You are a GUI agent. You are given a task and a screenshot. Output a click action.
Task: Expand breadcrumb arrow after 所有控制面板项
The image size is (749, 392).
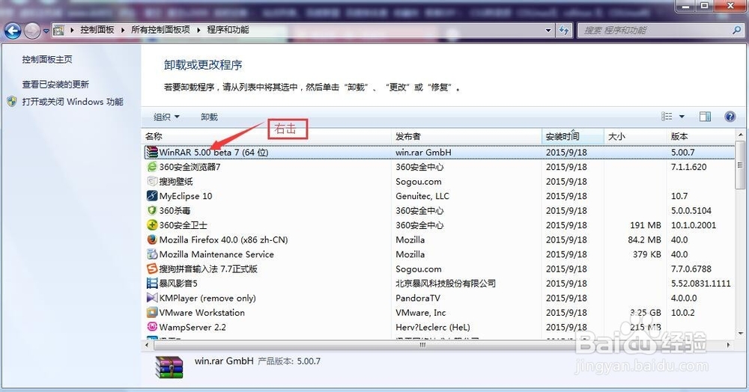point(198,30)
